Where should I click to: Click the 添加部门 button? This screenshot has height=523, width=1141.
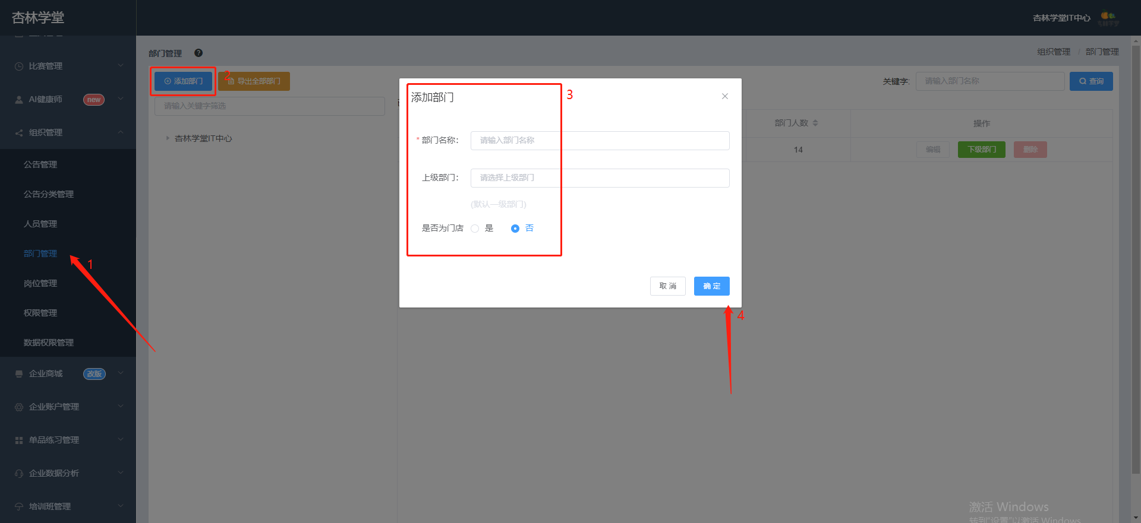tap(183, 81)
